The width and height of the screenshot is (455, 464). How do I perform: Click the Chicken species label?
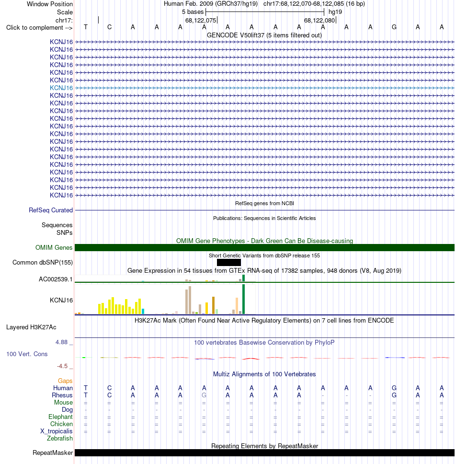(x=61, y=424)
